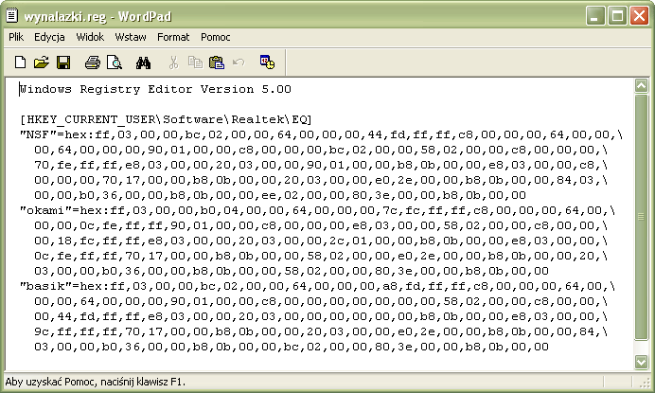Click the line starting '00,00,b0,36,00,00,b8,0b,00,00,ee'
Viewport: 655px width, 393px height.
280,195
